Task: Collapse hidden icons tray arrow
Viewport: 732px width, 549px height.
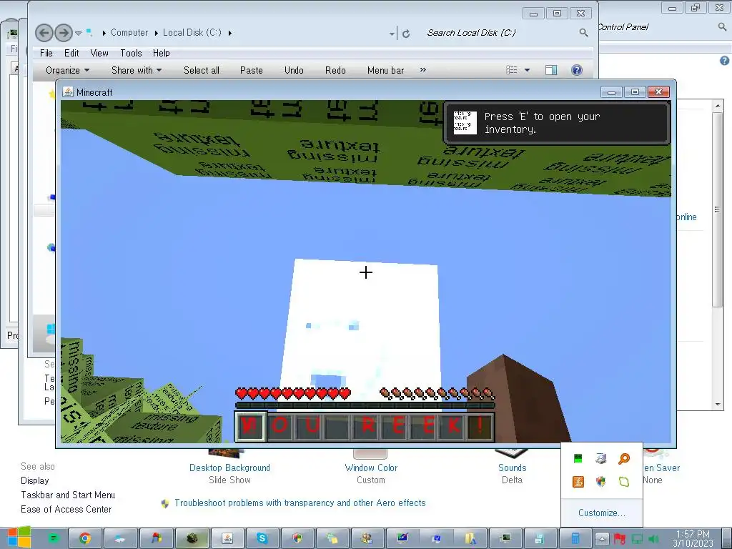Action: point(602,539)
